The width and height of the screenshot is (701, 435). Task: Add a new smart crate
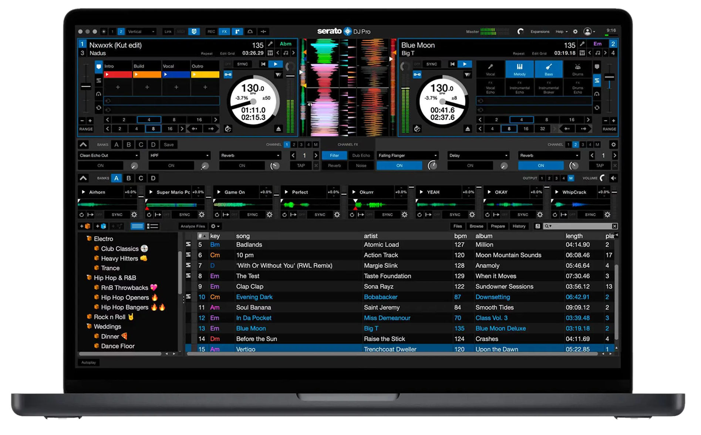tap(101, 226)
